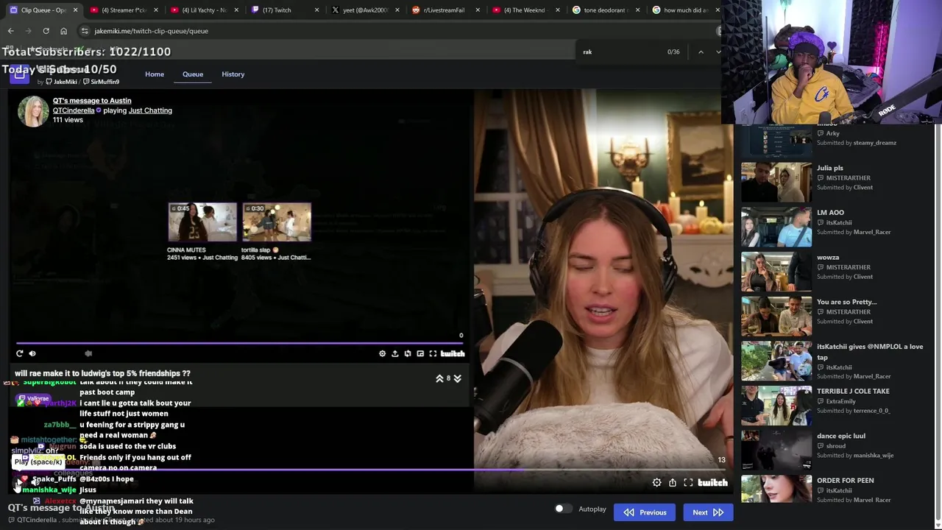
Task: Seek on the webcam video progress bar
Action: click(372, 470)
